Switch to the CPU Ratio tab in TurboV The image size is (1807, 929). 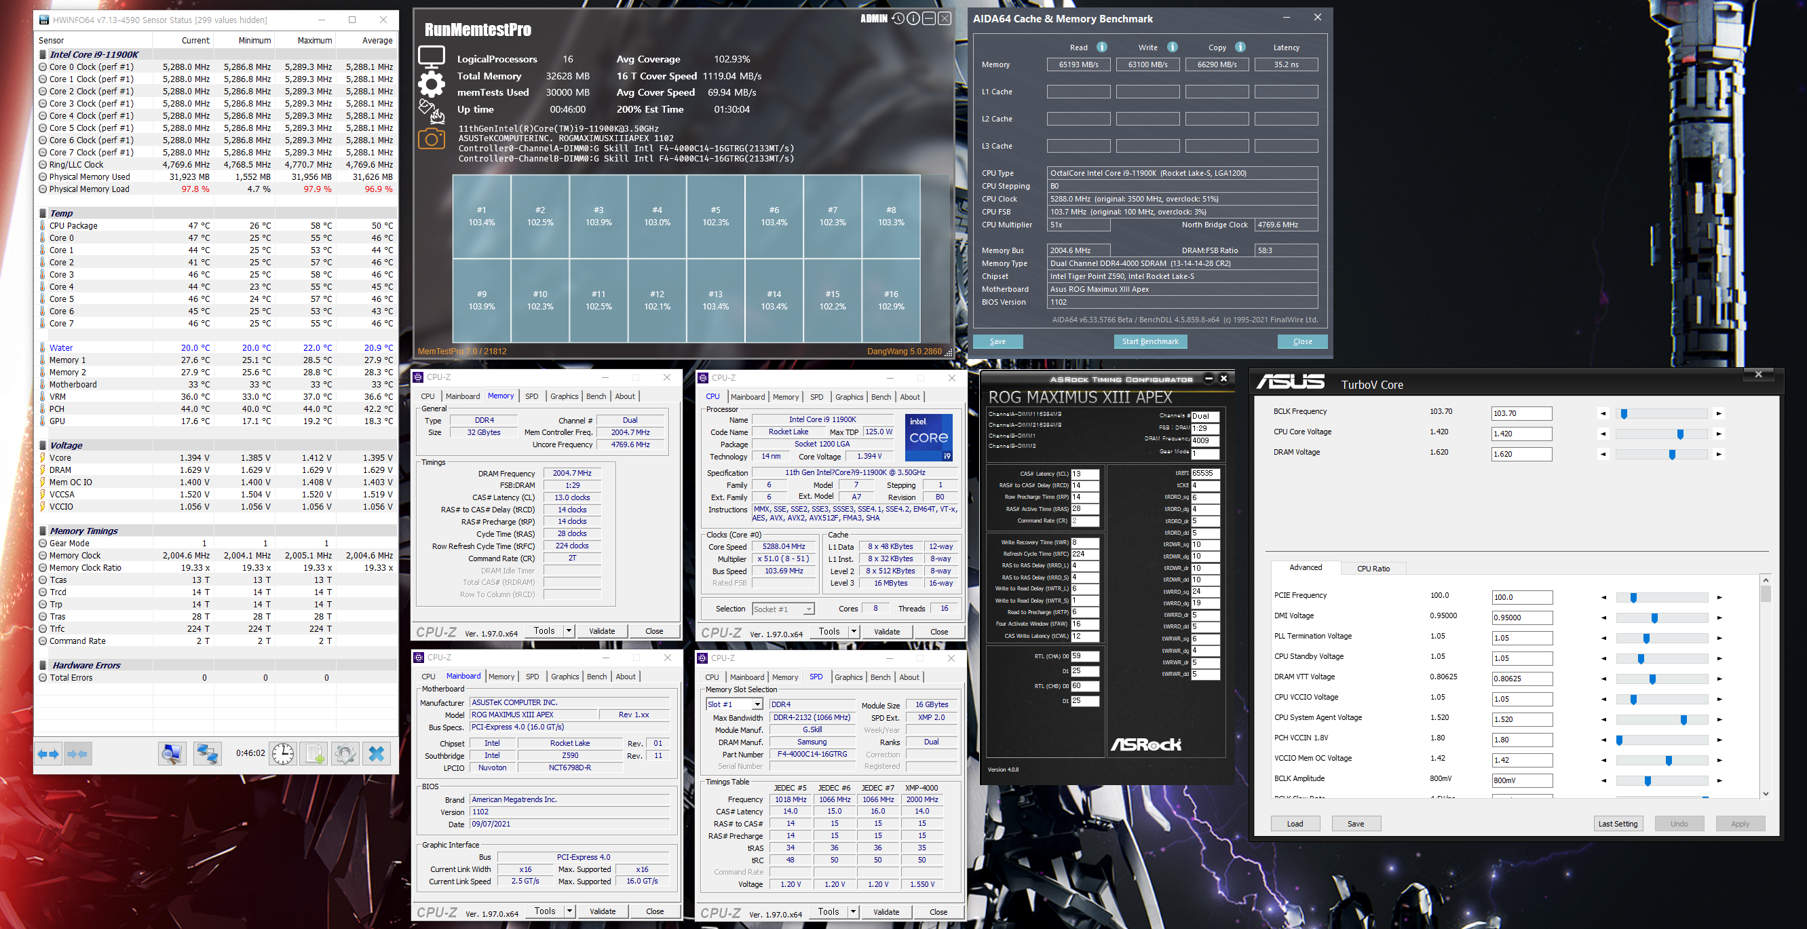(x=1373, y=569)
